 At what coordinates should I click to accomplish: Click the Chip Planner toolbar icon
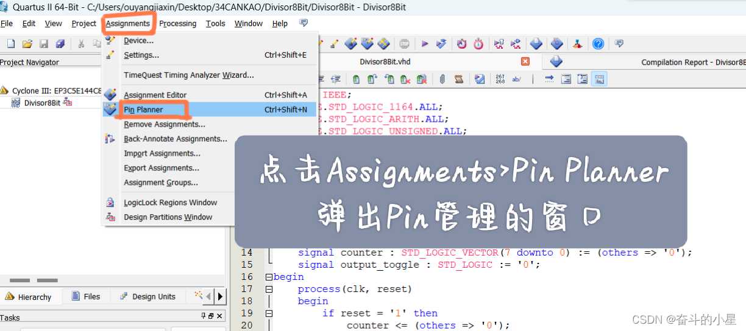tap(383, 44)
